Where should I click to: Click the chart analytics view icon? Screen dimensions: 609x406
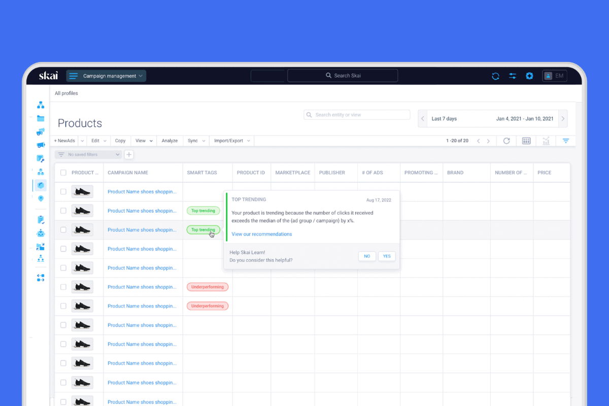(546, 141)
